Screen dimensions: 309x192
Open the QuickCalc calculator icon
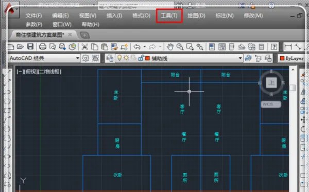(261, 47)
